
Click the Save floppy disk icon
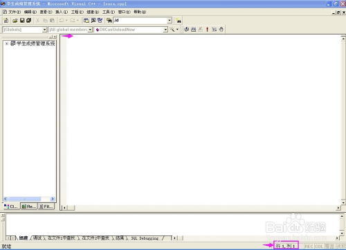pyautogui.click(x=22, y=21)
